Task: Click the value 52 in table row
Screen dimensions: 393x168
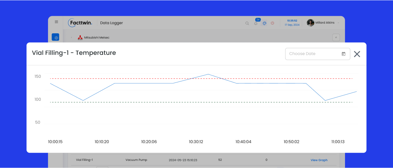Action: click(220, 160)
